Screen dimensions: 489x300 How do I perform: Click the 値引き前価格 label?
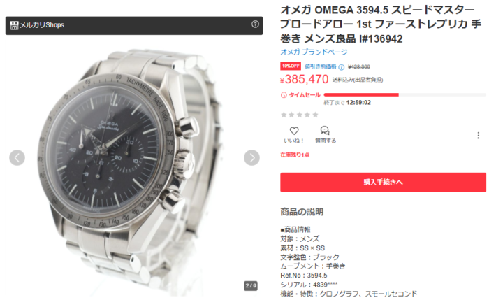[x=321, y=66]
